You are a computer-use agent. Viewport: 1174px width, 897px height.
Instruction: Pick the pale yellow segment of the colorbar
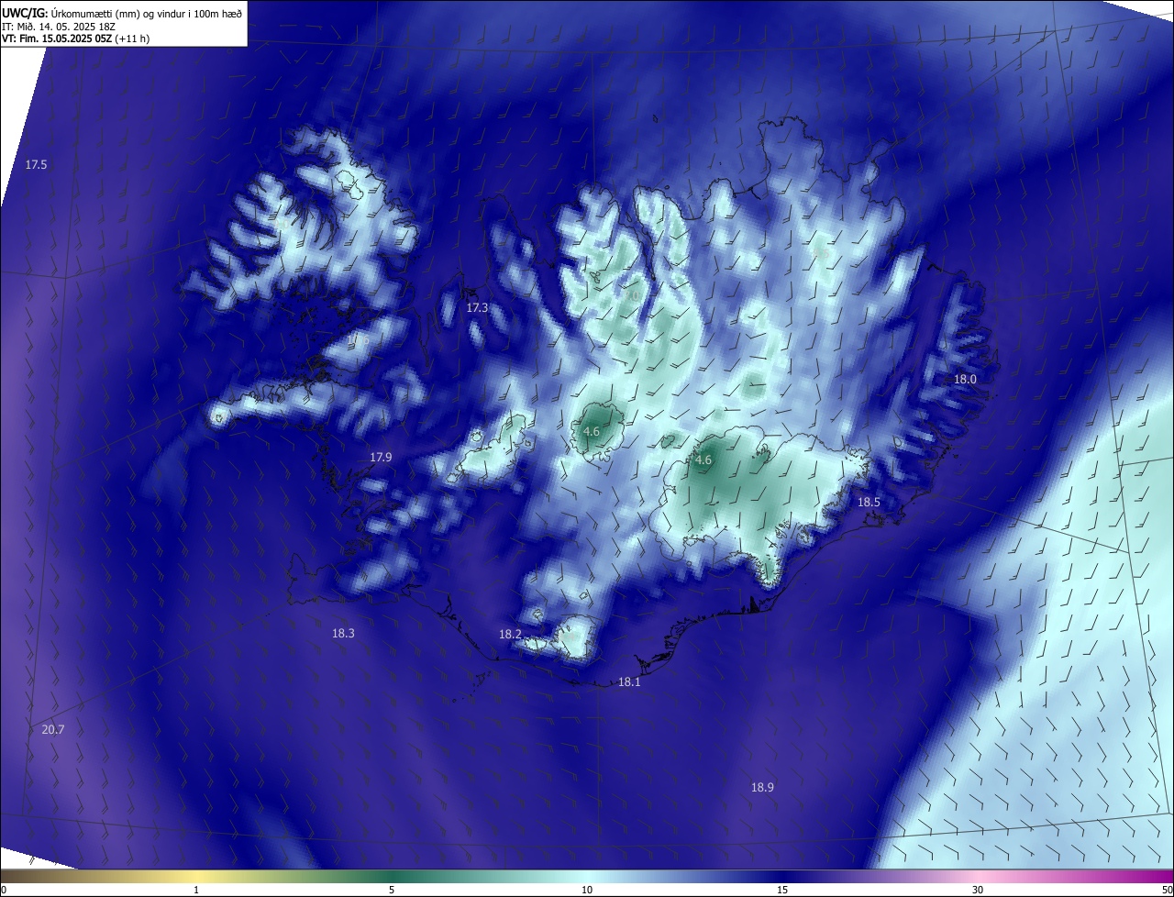(x=196, y=876)
